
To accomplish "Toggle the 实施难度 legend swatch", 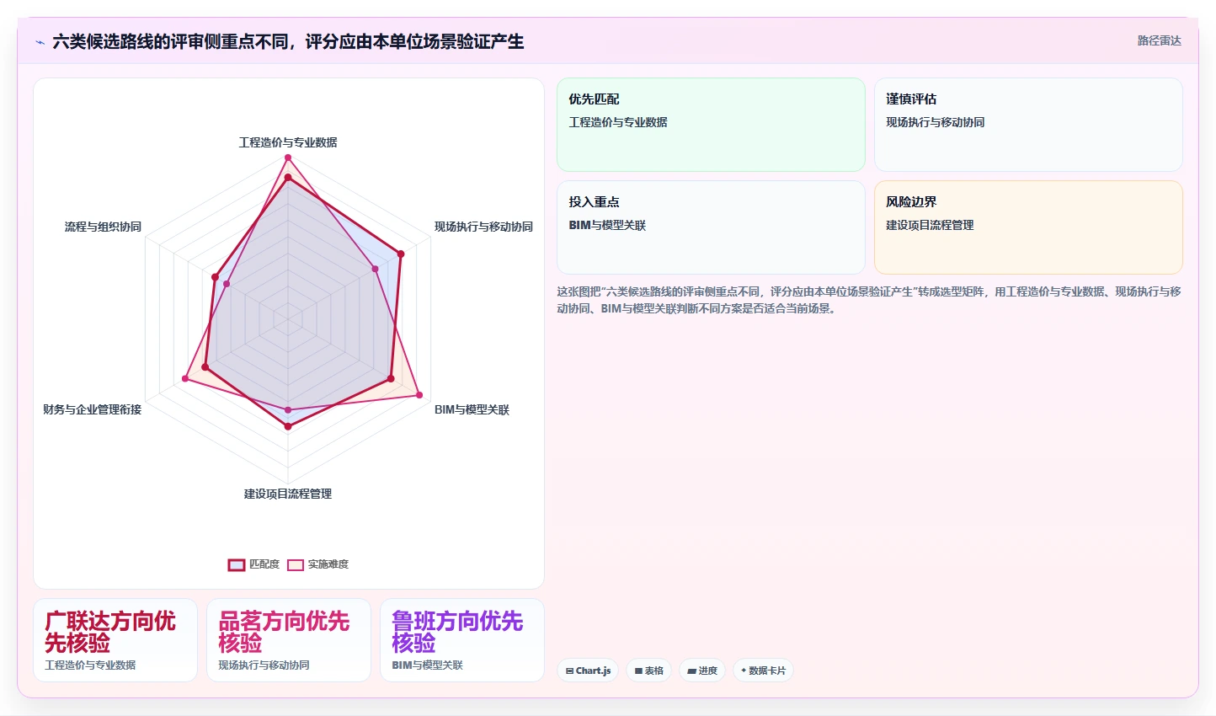I will [296, 564].
